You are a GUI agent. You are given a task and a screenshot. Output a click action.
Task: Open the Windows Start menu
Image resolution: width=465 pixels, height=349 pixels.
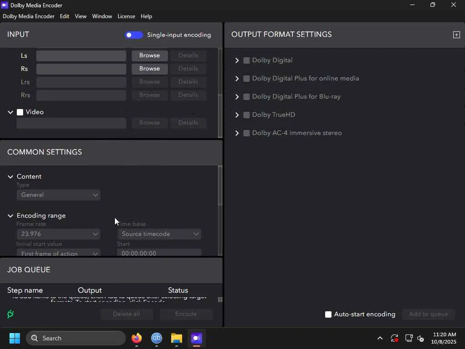(x=15, y=338)
